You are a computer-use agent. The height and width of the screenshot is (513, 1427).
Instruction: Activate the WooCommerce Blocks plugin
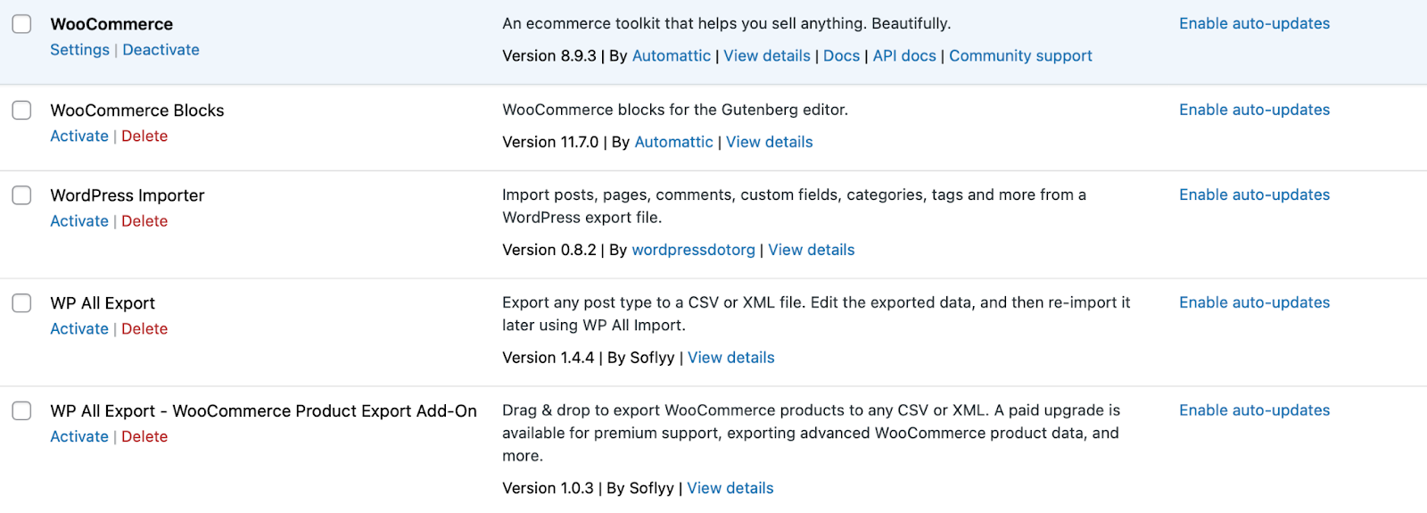[x=79, y=136]
